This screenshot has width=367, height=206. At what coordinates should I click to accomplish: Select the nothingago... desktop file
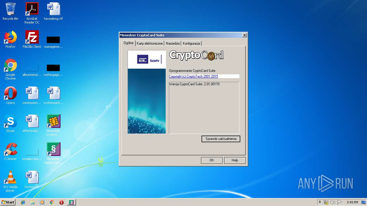tap(53, 70)
